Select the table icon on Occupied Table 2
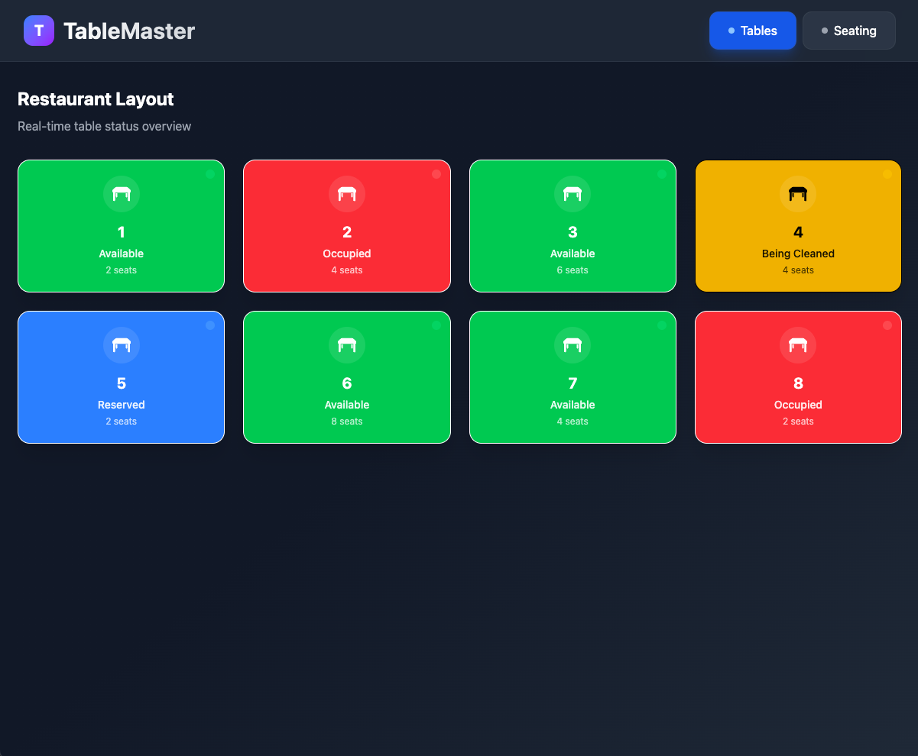Viewport: 918px width, 756px height. click(346, 193)
